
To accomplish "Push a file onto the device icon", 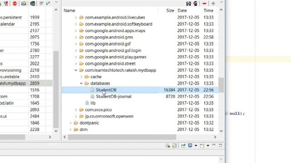I will click(195, 4).
